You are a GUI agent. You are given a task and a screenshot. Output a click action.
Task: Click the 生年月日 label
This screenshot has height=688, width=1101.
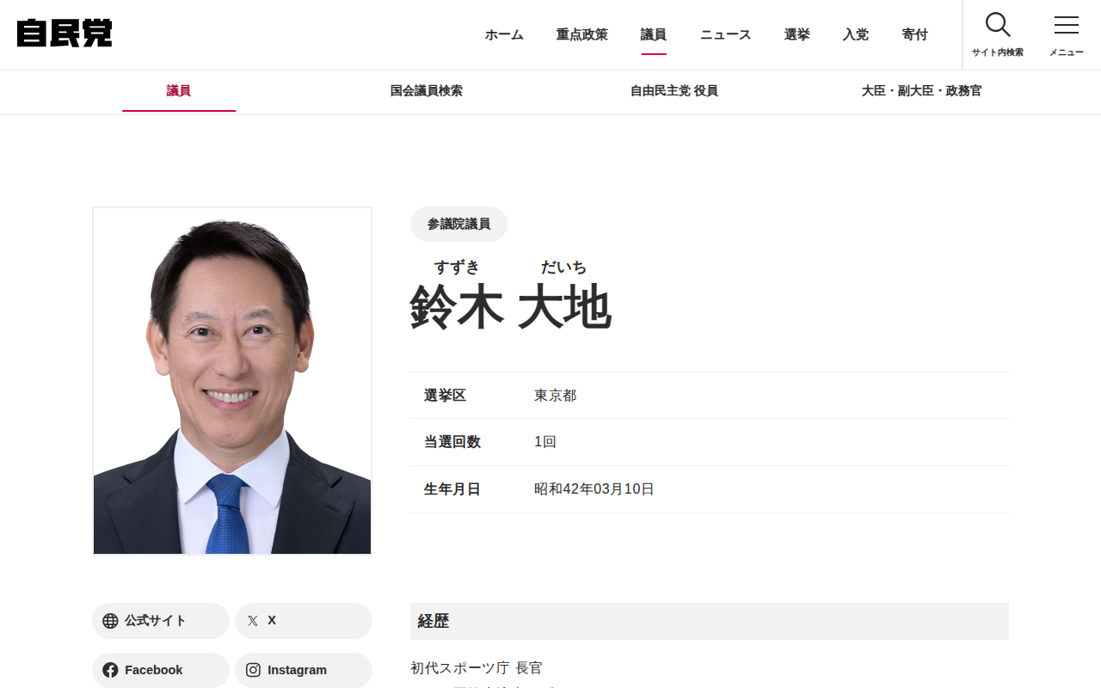452,489
